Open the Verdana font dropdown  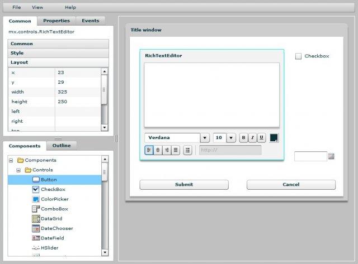click(205, 138)
